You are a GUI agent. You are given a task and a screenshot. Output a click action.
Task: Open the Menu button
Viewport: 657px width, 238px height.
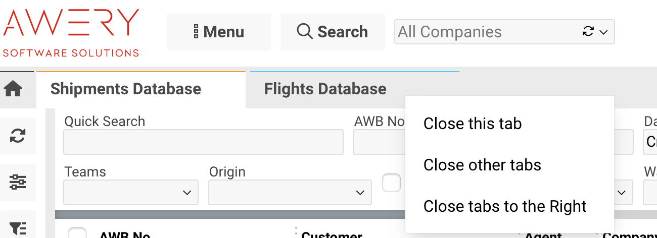[219, 32]
